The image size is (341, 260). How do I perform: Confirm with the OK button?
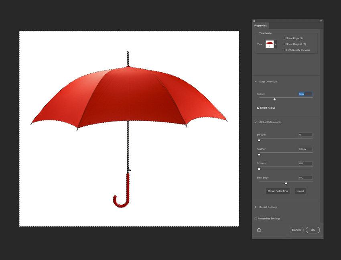pyautogui.click(x=313, y=230)
